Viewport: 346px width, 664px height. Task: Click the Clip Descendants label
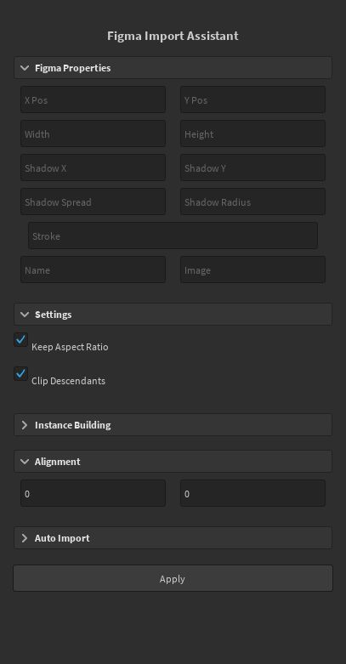point(68,381)
